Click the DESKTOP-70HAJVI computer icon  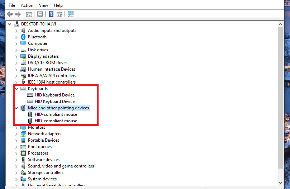coord(16,24)
